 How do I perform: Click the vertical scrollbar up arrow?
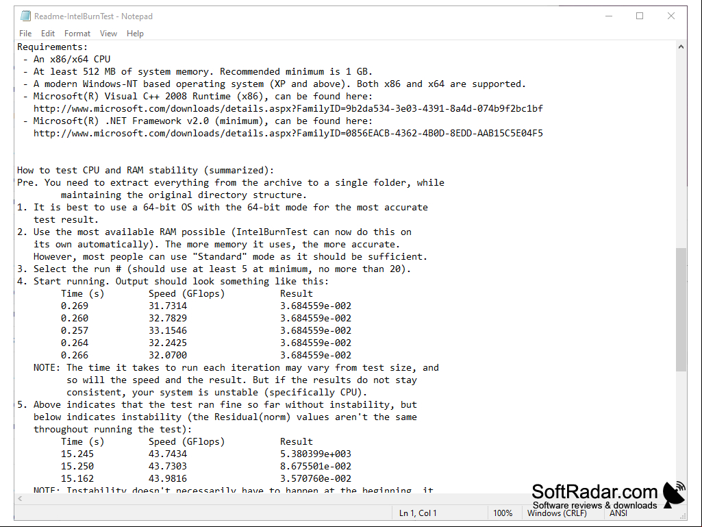click(x=681, y=47)
